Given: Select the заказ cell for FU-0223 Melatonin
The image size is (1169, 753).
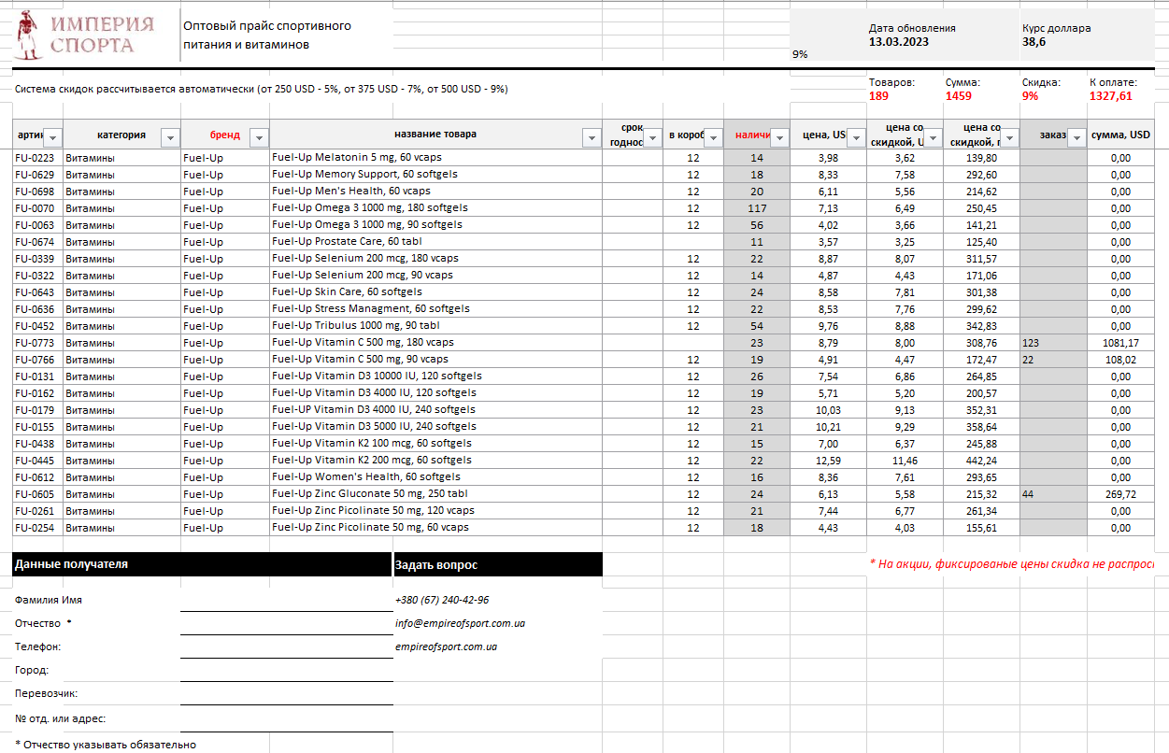Looking at the screenshot, I should coord(1053,158).
